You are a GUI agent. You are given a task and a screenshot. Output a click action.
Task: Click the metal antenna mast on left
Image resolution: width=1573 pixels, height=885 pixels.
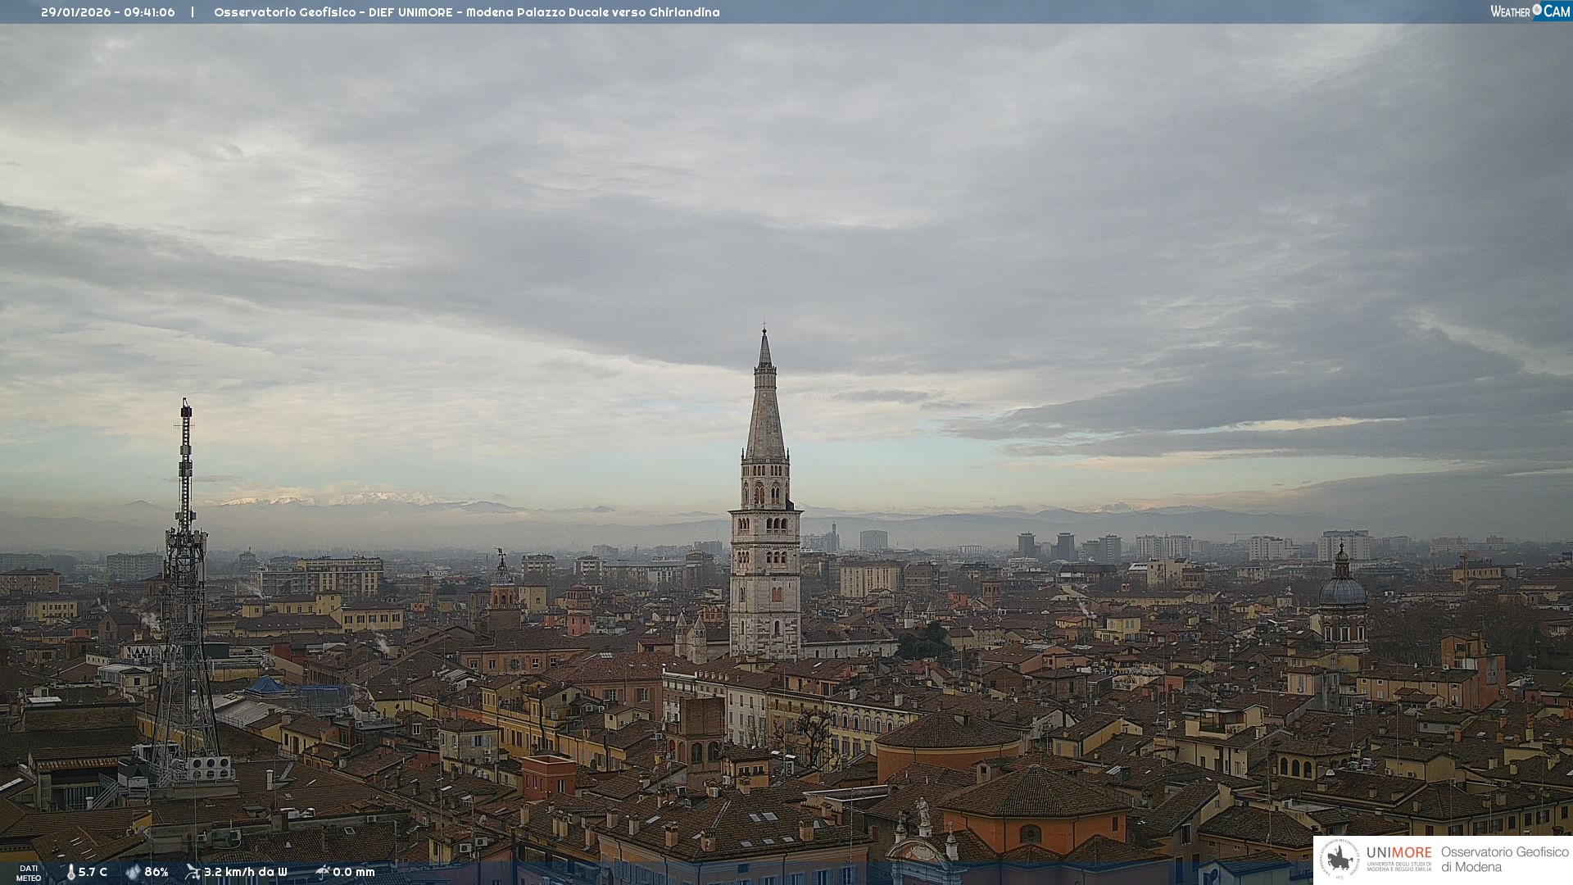[x=185, y=574]
